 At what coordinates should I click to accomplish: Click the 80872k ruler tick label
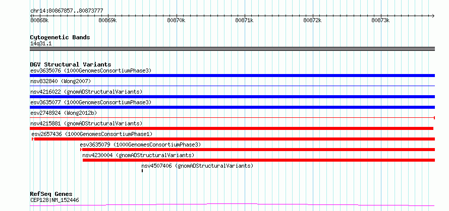coord(312,20)
